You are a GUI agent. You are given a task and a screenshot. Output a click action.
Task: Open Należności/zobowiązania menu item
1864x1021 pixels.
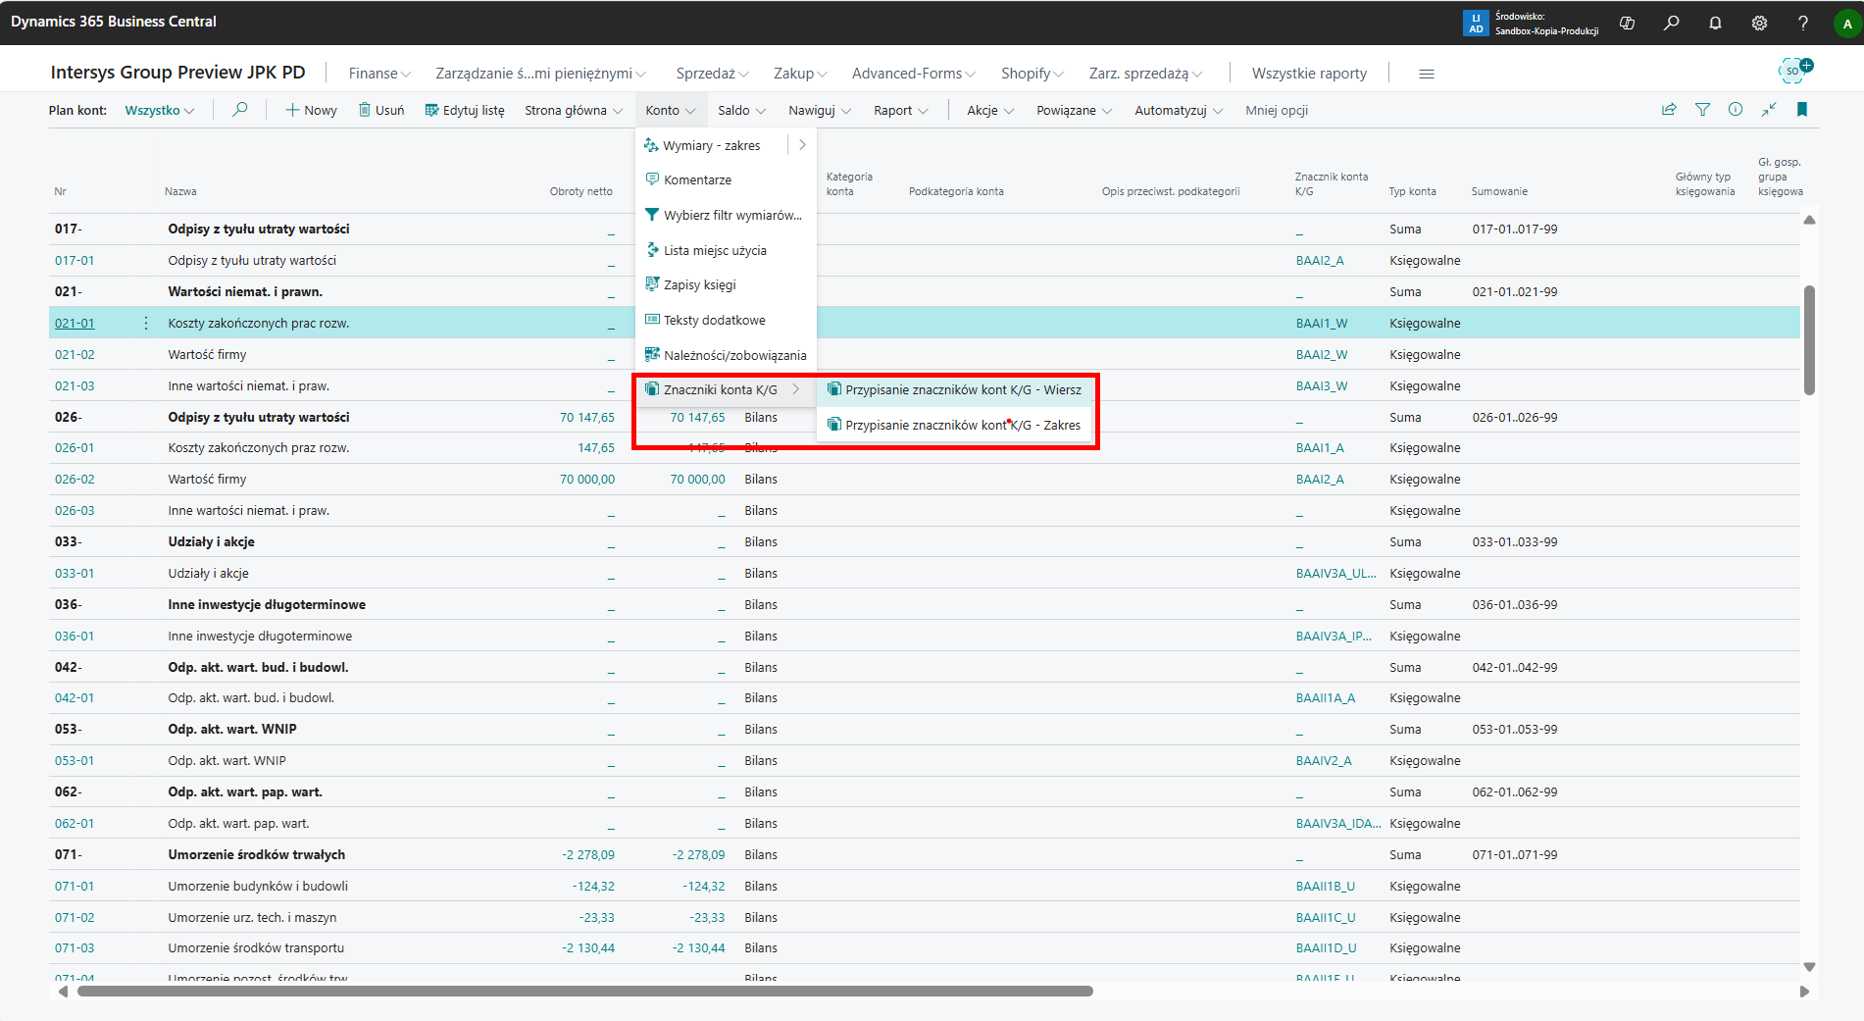pos(726,355)
